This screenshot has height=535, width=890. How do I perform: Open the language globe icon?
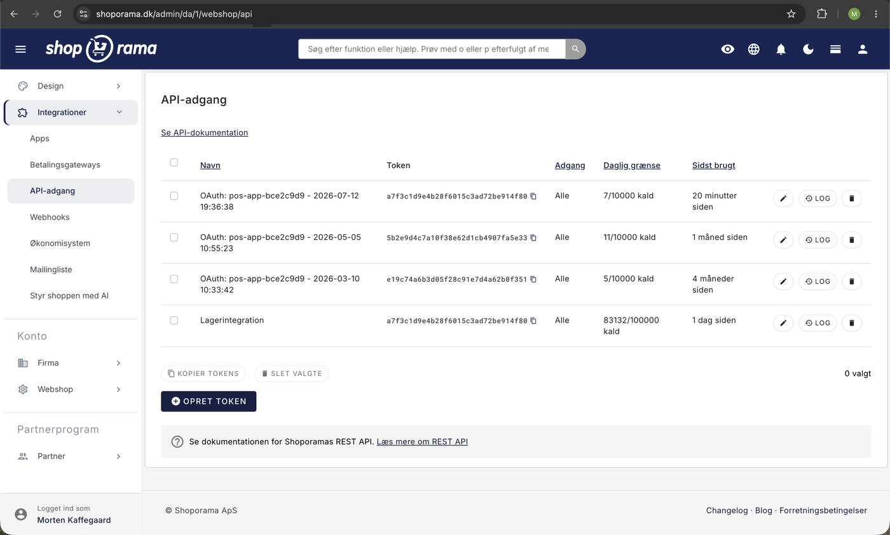click(754, 49)
